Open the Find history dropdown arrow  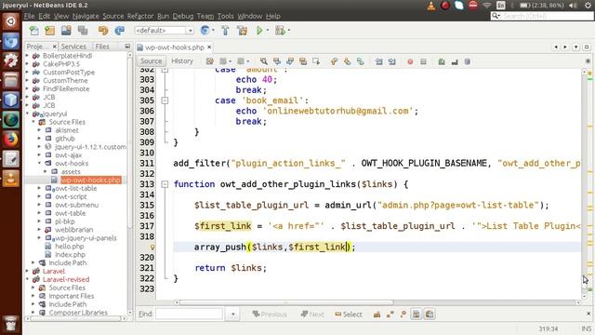pyautogui.click(x=233, y=315)
